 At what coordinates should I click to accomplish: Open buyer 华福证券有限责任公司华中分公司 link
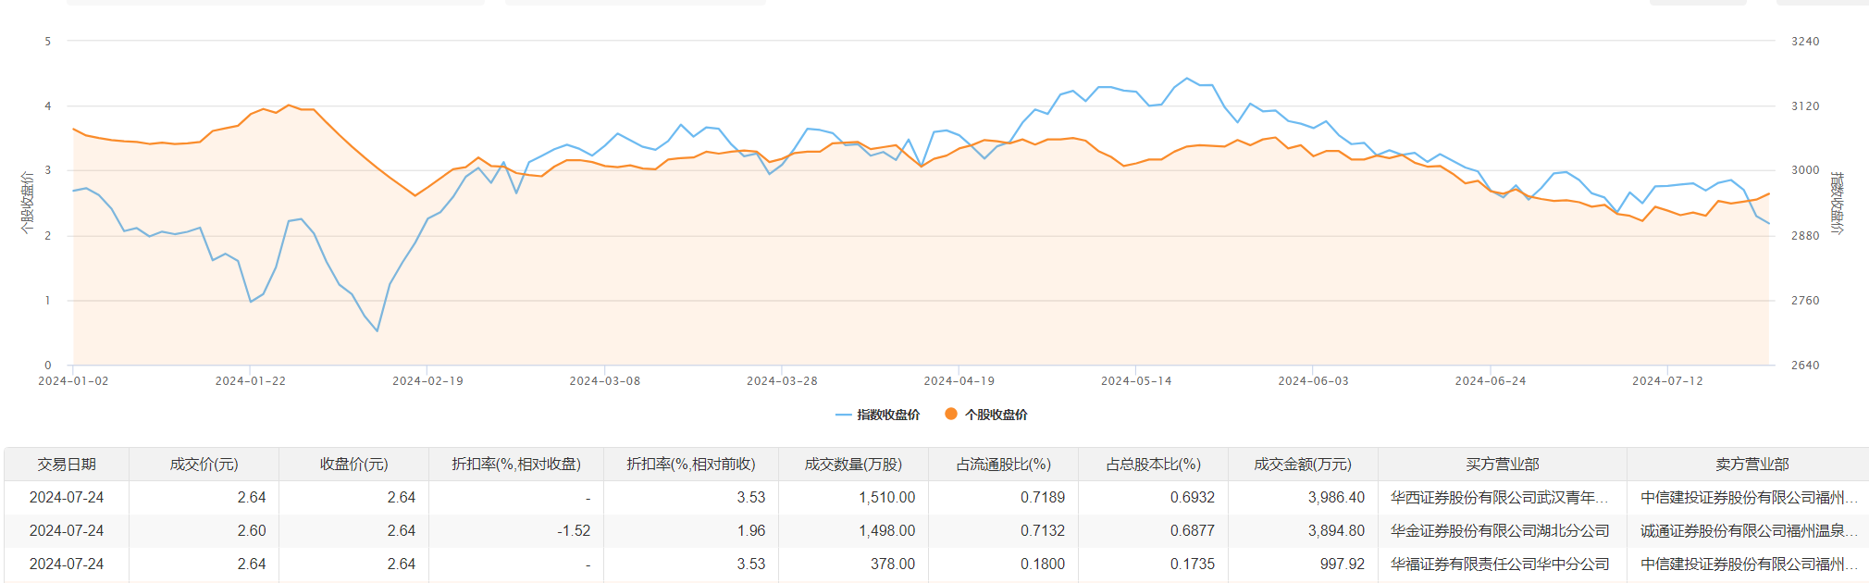coord(1499,564)
